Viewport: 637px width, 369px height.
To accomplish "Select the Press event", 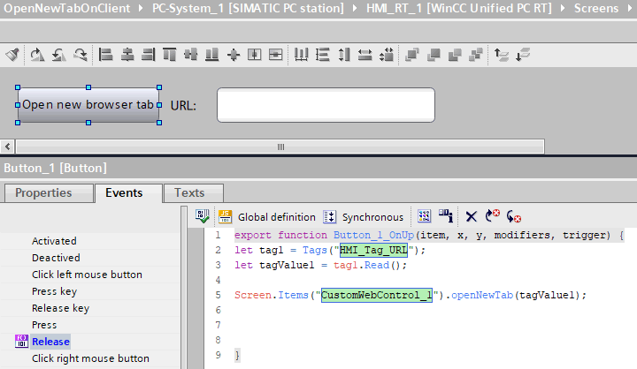I will [44, 325].
